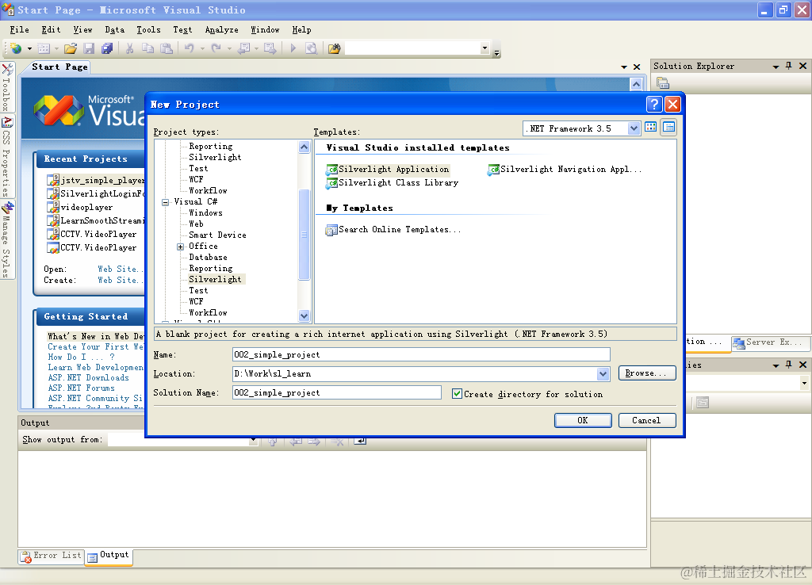The height and width of the screenshot is (585, 812).
Task: Collapse the Visual C# tree node
Action: click(165, 202)
